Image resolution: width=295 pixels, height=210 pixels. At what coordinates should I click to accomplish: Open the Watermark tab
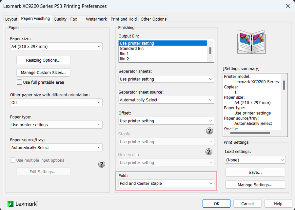(96, 19)
